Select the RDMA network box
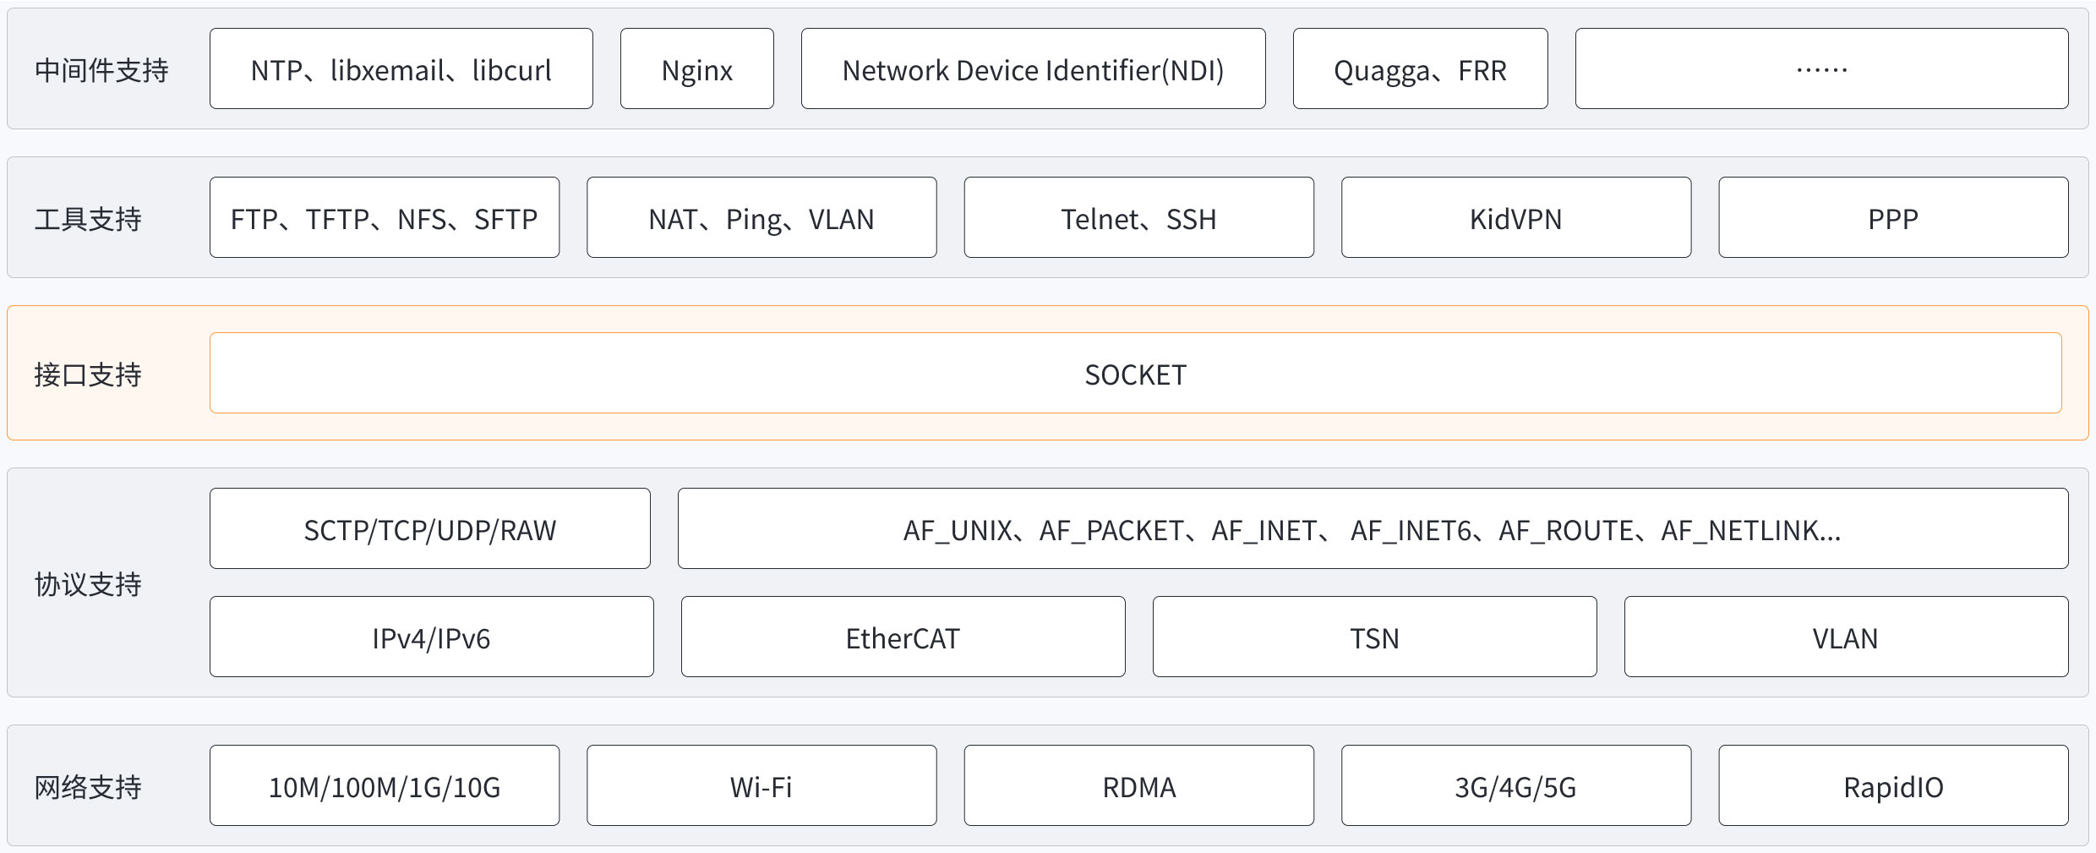Viewport: 2096px width, 853px height. (1138, 786)
